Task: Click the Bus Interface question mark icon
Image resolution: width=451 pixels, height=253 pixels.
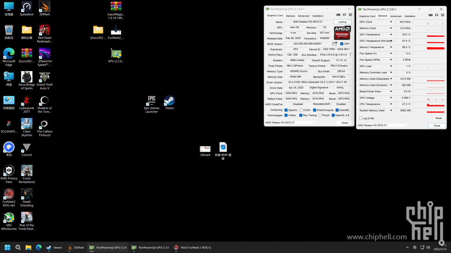Action: [350, 55]
